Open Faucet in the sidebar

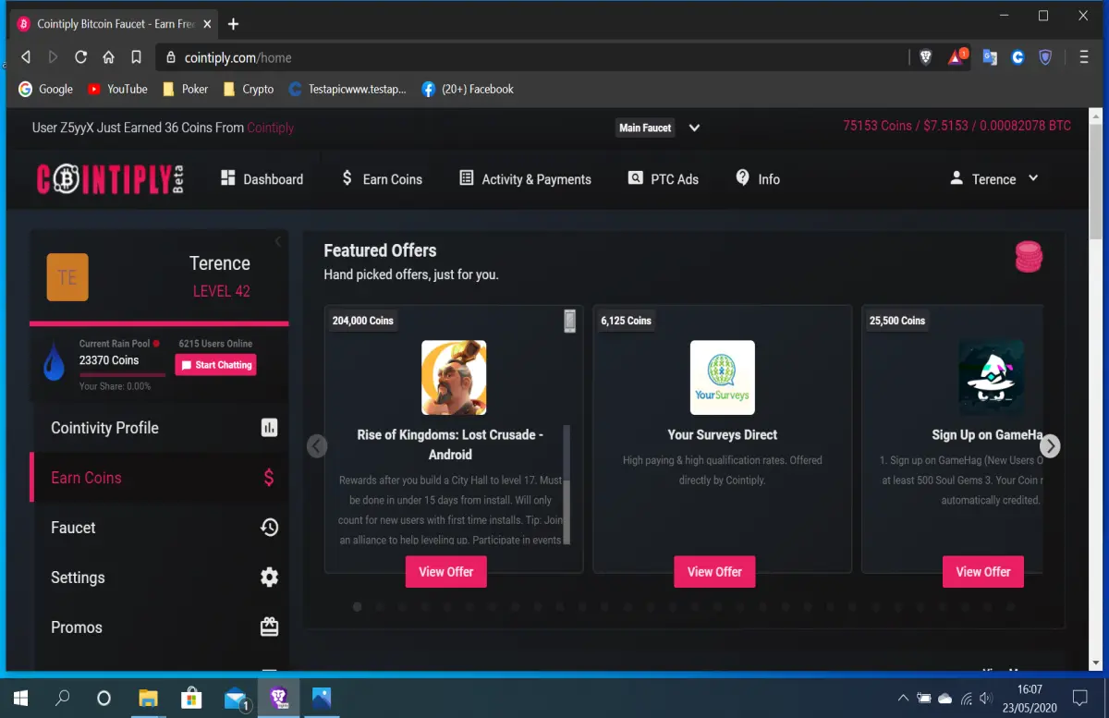[x=159, y=528]
